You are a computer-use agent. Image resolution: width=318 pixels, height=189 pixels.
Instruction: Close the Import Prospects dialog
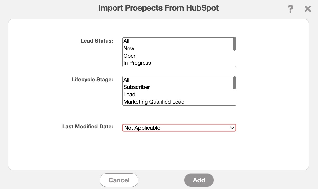(x=308, y=9)
